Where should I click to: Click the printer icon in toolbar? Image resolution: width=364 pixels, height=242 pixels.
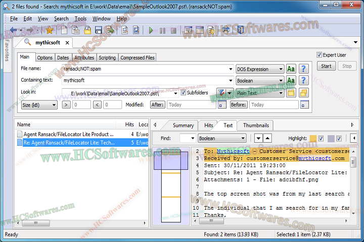pos(226,30)
